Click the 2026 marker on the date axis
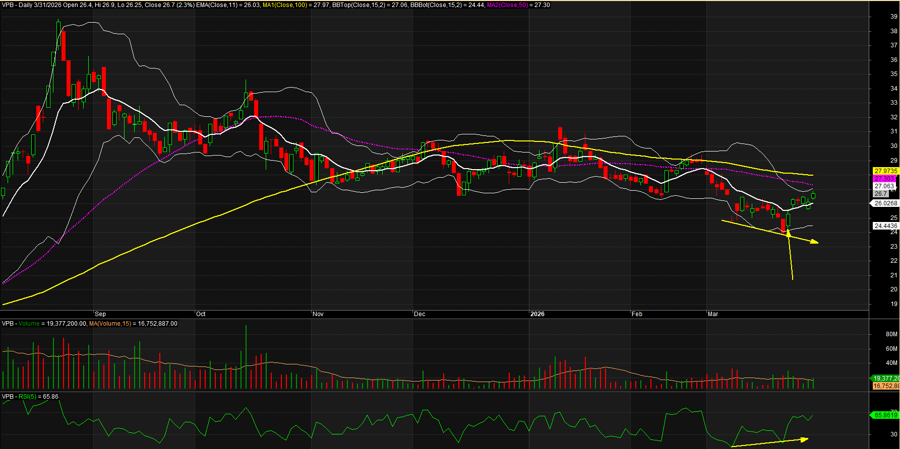Image resolution: width=900 pixels, height=449 pixels. coord(537,314)
